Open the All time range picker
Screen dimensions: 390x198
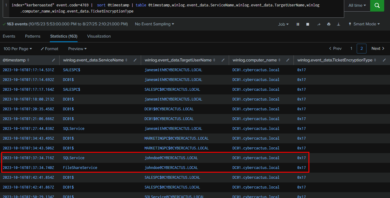357,5
